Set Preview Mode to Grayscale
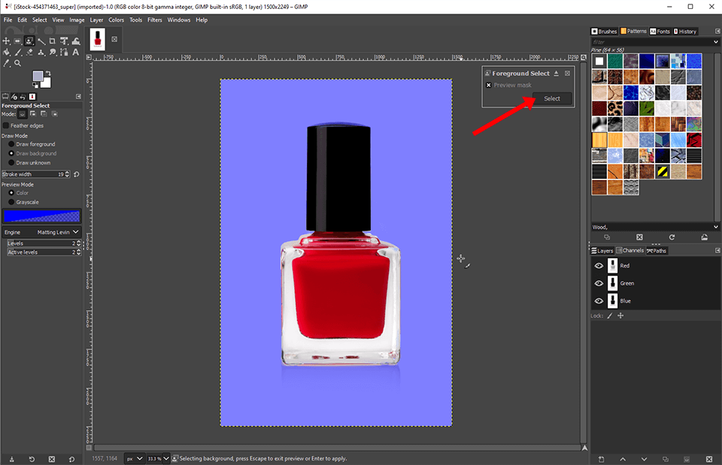This screenshot has width=722, height=465. 11,202
